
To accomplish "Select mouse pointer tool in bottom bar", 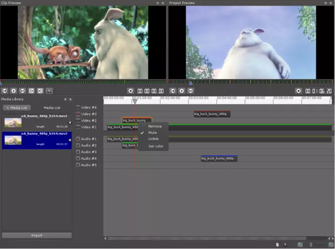I will coord(277,245).
